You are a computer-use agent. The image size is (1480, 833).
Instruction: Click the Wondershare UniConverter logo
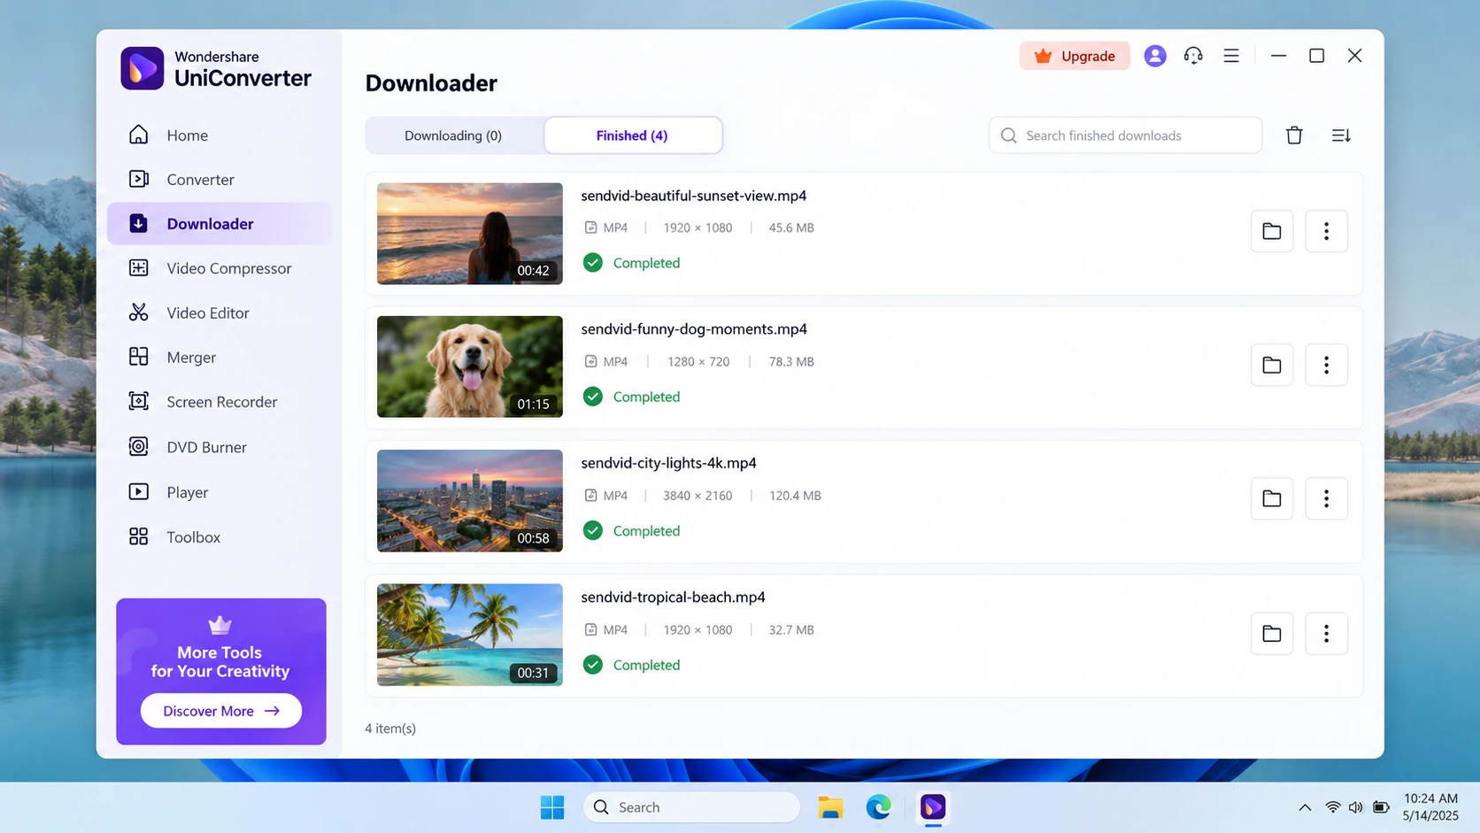(x=217, y=69)
